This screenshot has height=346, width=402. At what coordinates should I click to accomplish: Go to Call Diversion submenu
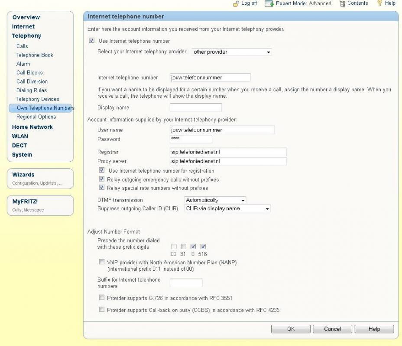(32, 81)
